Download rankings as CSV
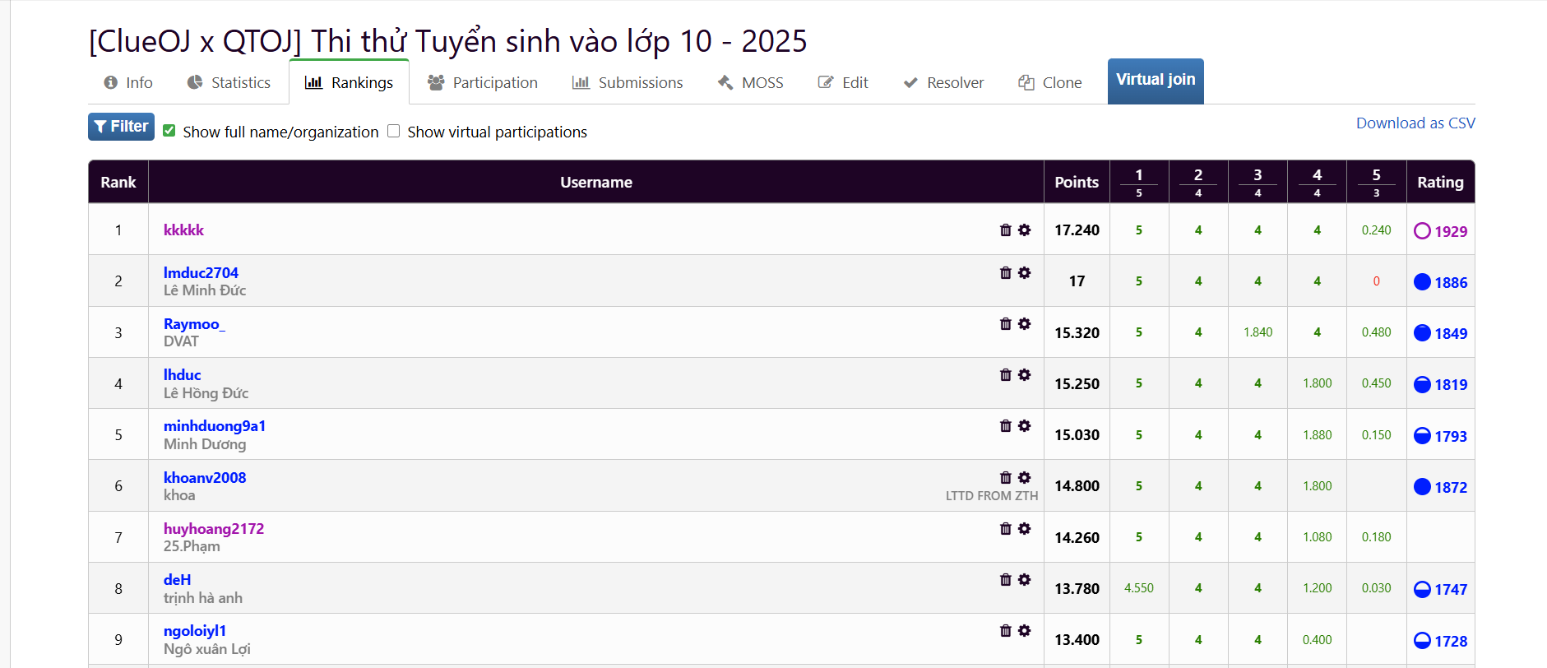 click(x=1415, y=123)
